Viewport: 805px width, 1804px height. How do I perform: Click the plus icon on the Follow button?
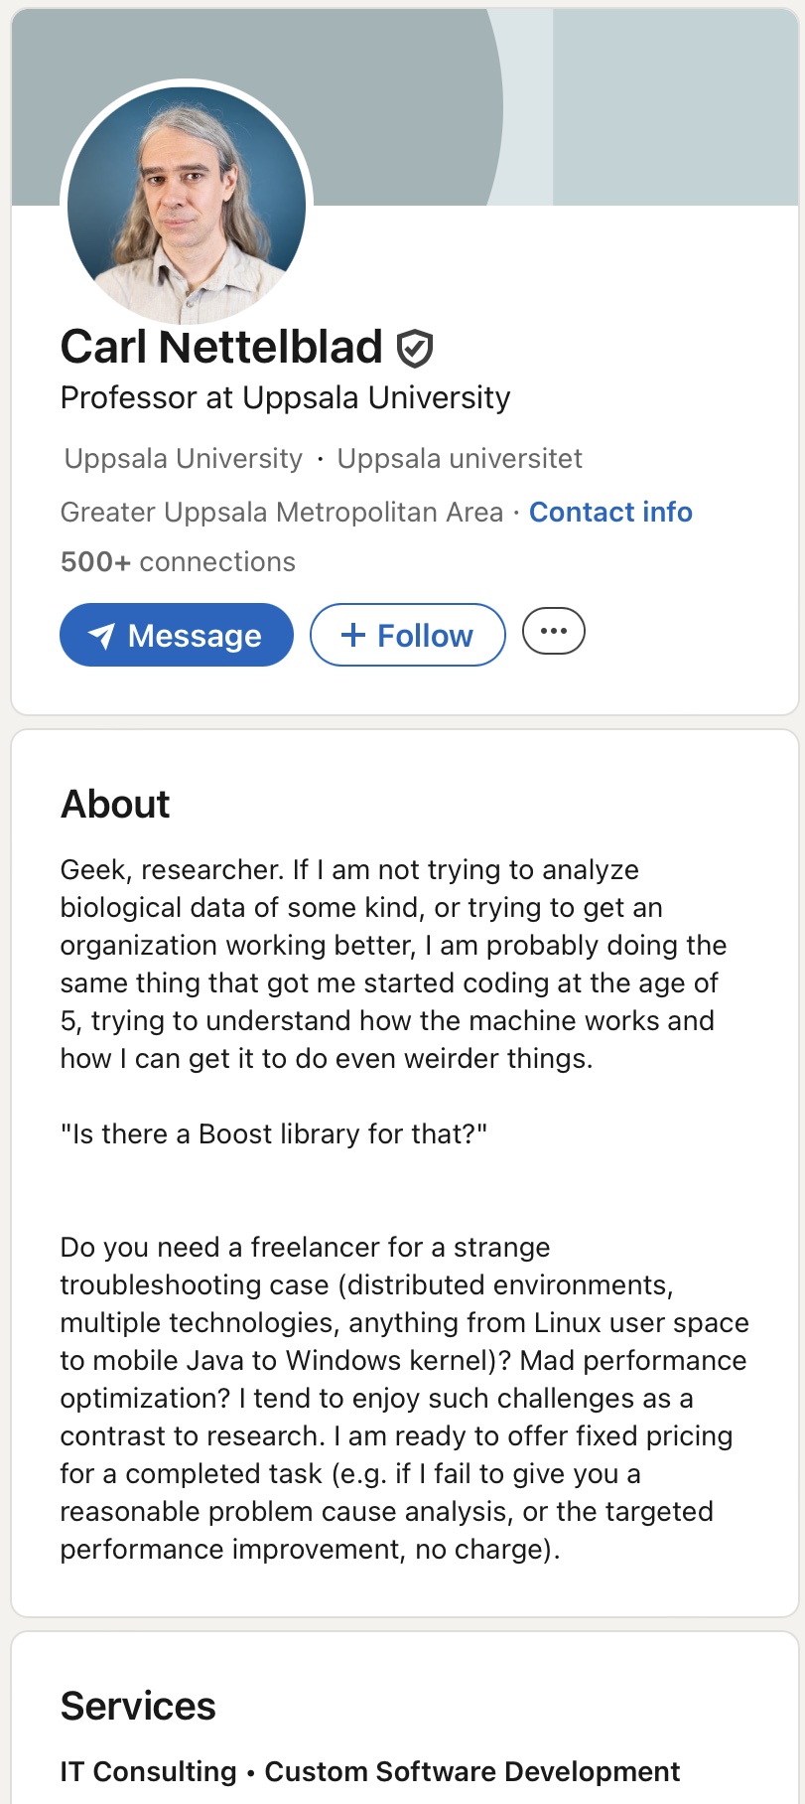[x=352, y=636]
